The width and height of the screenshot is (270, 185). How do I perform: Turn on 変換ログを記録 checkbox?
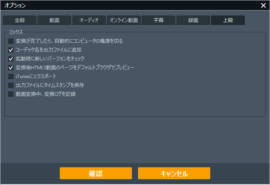[x=11, y=94]
